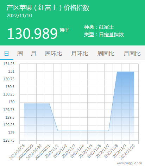Click the 2022/11/10 date under the title

point(19,16)
